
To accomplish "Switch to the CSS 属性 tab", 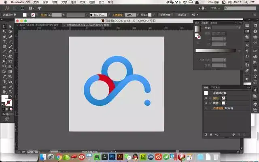I will pos(215,87).
